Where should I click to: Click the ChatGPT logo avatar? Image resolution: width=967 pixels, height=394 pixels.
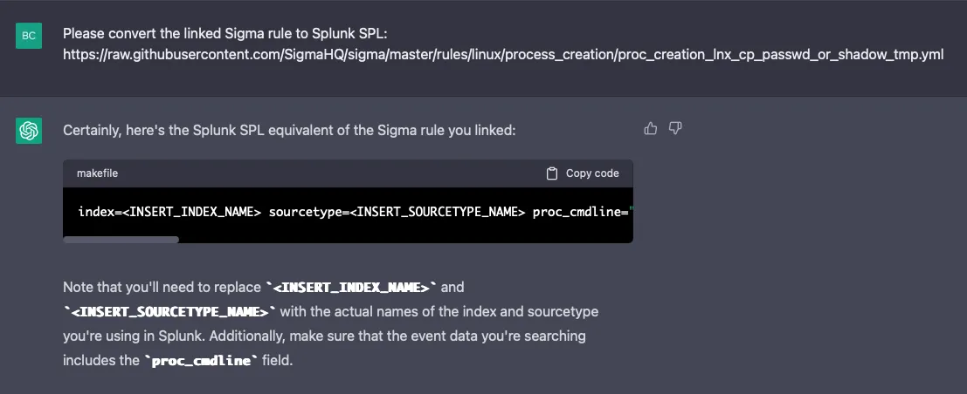point(29,131)
